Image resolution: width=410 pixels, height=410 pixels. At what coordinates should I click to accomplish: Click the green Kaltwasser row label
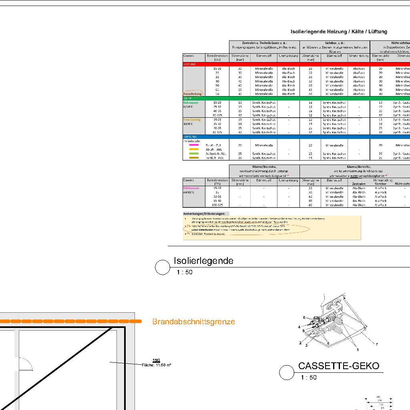pyautogui.click(x=191, y=102)
